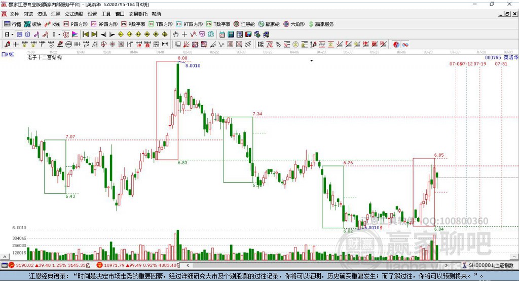Open the 公式选股 menu
This screenshot has height=281, width=519.
(x=74, y=14)
